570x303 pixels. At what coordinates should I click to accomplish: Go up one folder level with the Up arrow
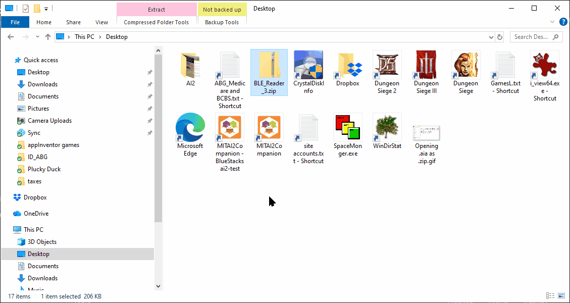point(48,37)
